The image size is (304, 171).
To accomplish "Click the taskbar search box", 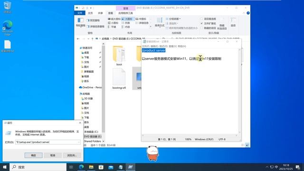I will click(x=38, y=167).
